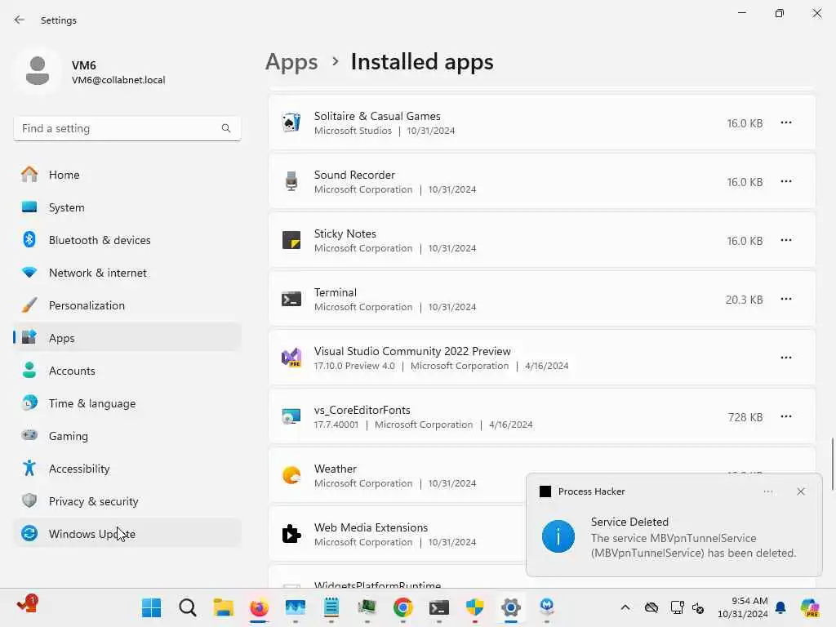Open options menu for Solitaire & Casual Games
This screenshot has width=836, height=627.
[786, 122]
